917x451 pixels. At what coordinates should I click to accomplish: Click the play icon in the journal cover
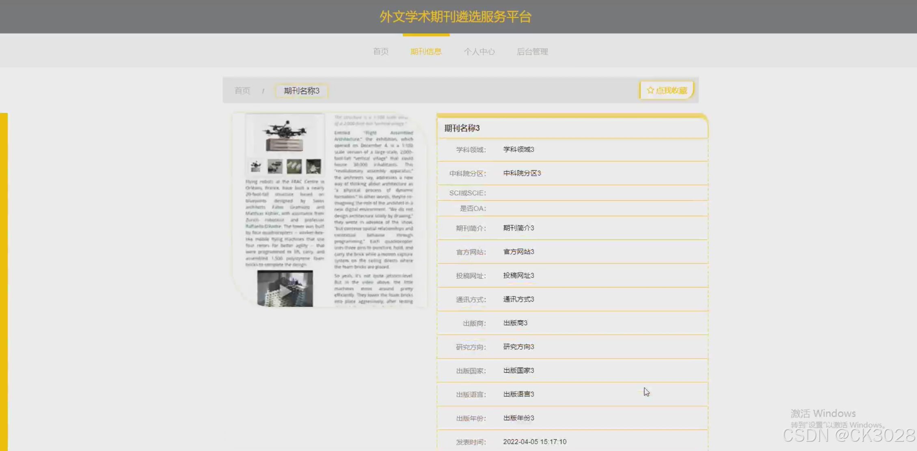point(285,290)
